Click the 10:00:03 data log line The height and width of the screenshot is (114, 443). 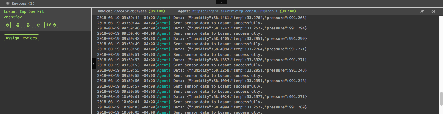coord(202,107)
